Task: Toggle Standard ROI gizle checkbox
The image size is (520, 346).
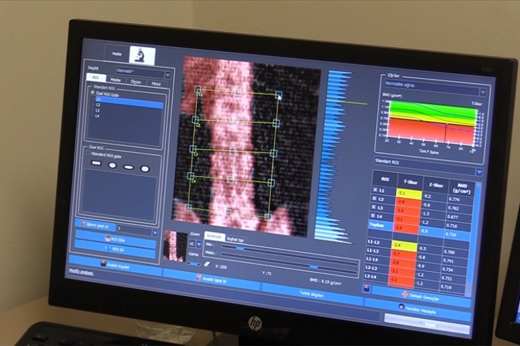Action: click(88, 154)
